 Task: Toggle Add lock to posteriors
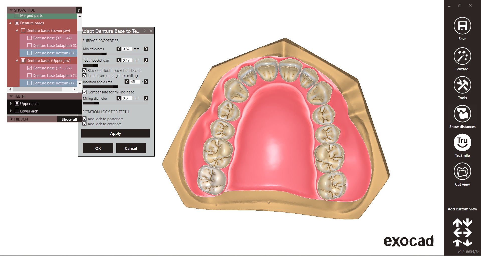point(85,119)
